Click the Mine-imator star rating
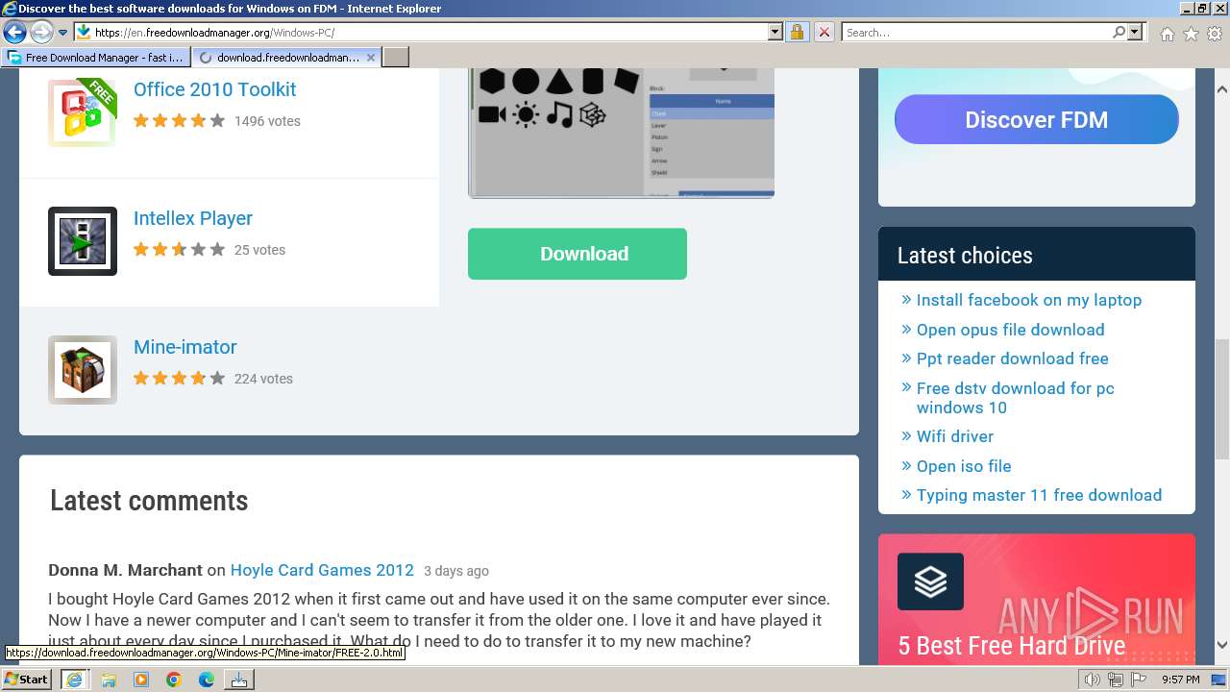 click(179, 379)
